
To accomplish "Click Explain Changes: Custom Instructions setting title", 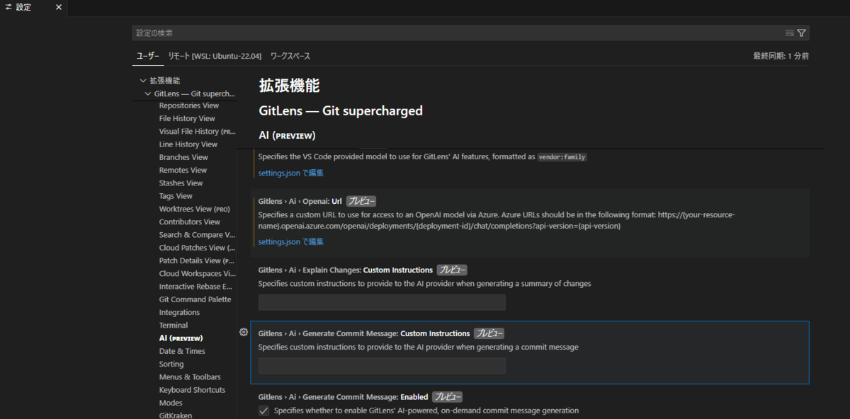I will point(346,270).
